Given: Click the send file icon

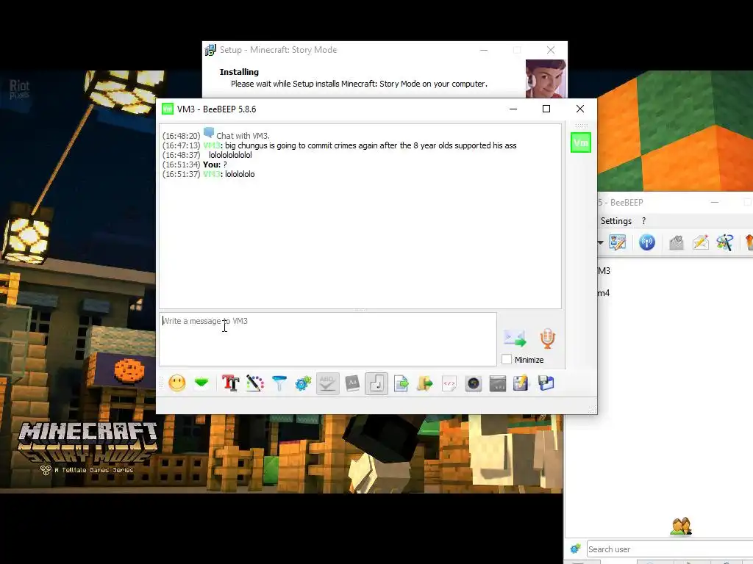Looking at the screenshot, I should click(x=401, y=383).
